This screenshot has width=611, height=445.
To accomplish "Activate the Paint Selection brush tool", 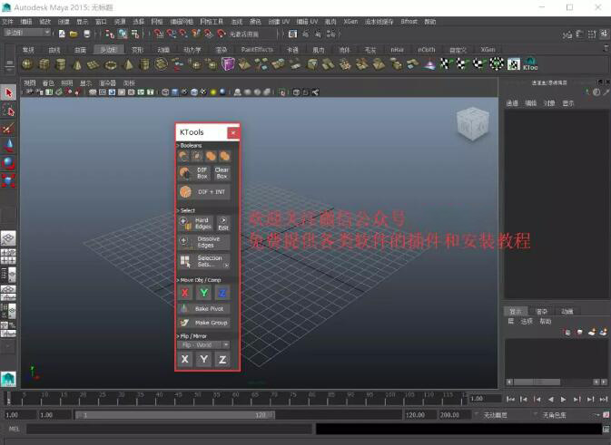I will tap(8, 128).
